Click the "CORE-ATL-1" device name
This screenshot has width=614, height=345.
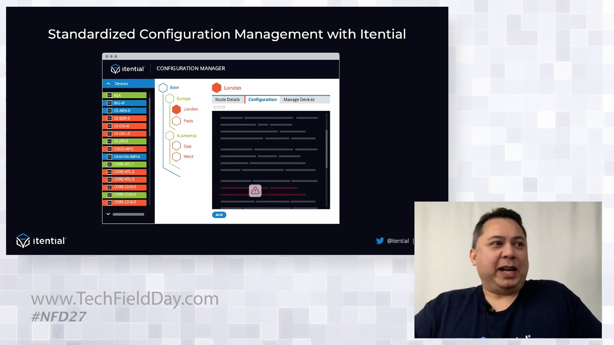124,164
